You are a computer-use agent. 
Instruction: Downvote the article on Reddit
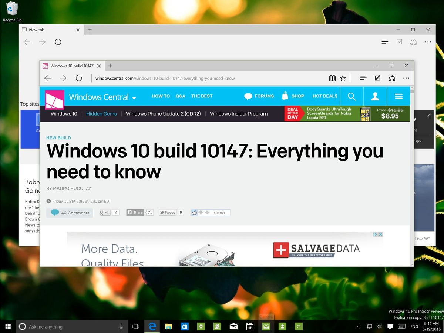coord(207,213)
